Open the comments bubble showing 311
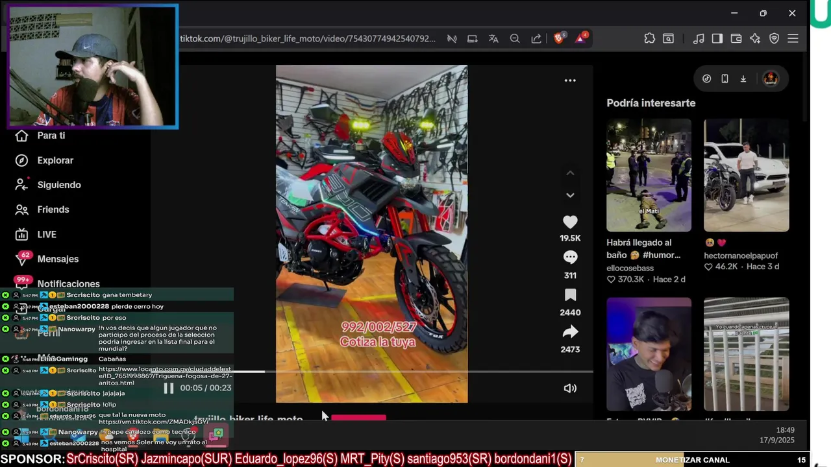This screenshot has height=467, width=831. pos(570,257)
